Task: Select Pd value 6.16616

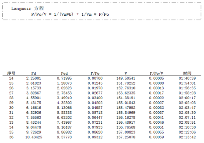Action: [x=34, y=108]
